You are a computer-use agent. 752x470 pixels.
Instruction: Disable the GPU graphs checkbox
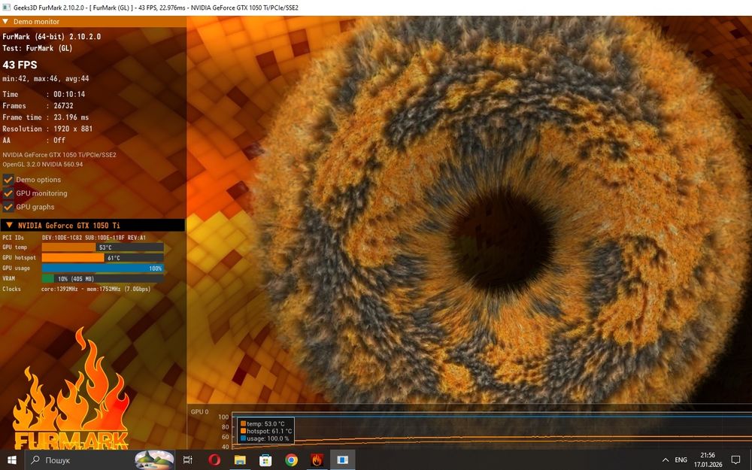8,207
